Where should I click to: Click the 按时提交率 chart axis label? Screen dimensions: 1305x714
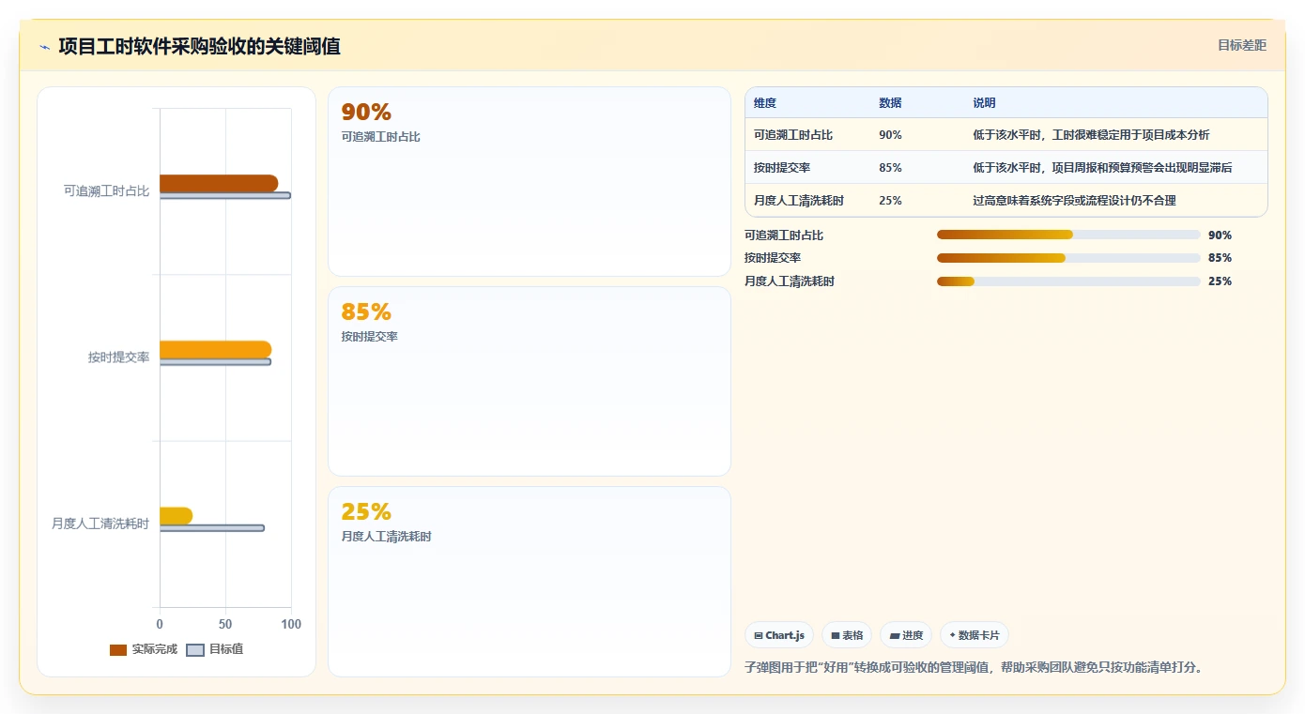[119, 357]
